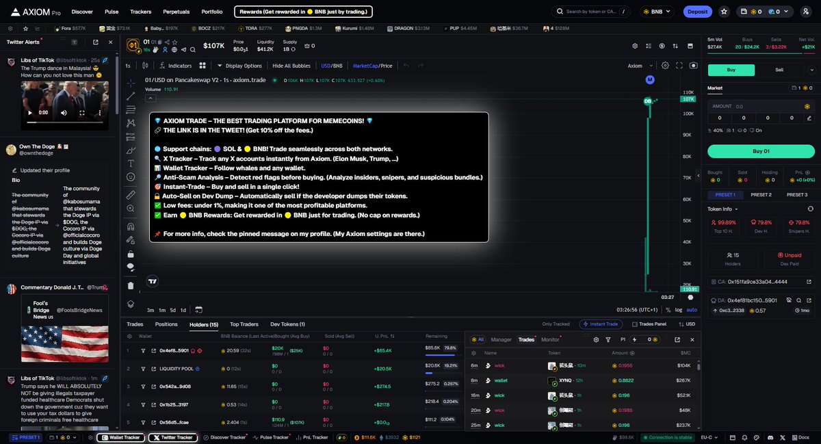This screenshot has width=821, height=444.
Task: Expand the Token Info section
Action: tap(723, 208)
